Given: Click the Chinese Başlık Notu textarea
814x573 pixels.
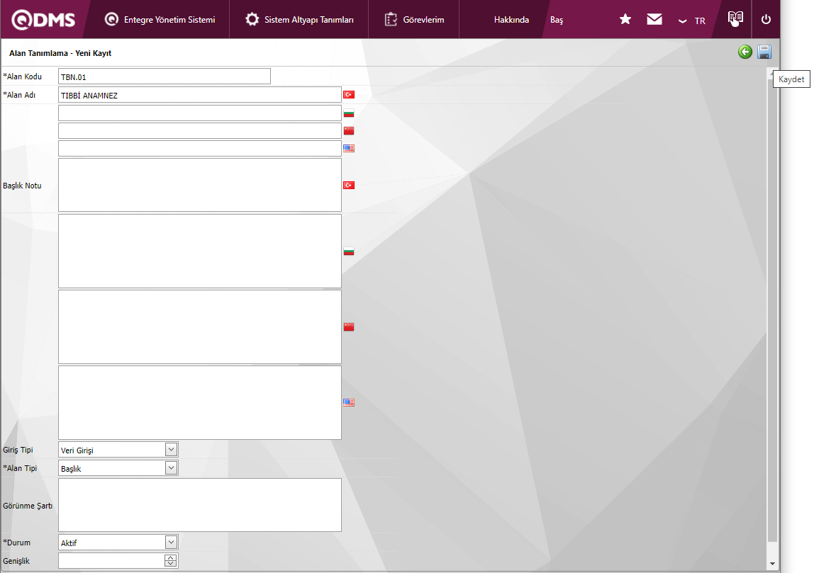Looking at the screenshot, I should (x=200, y=327).
